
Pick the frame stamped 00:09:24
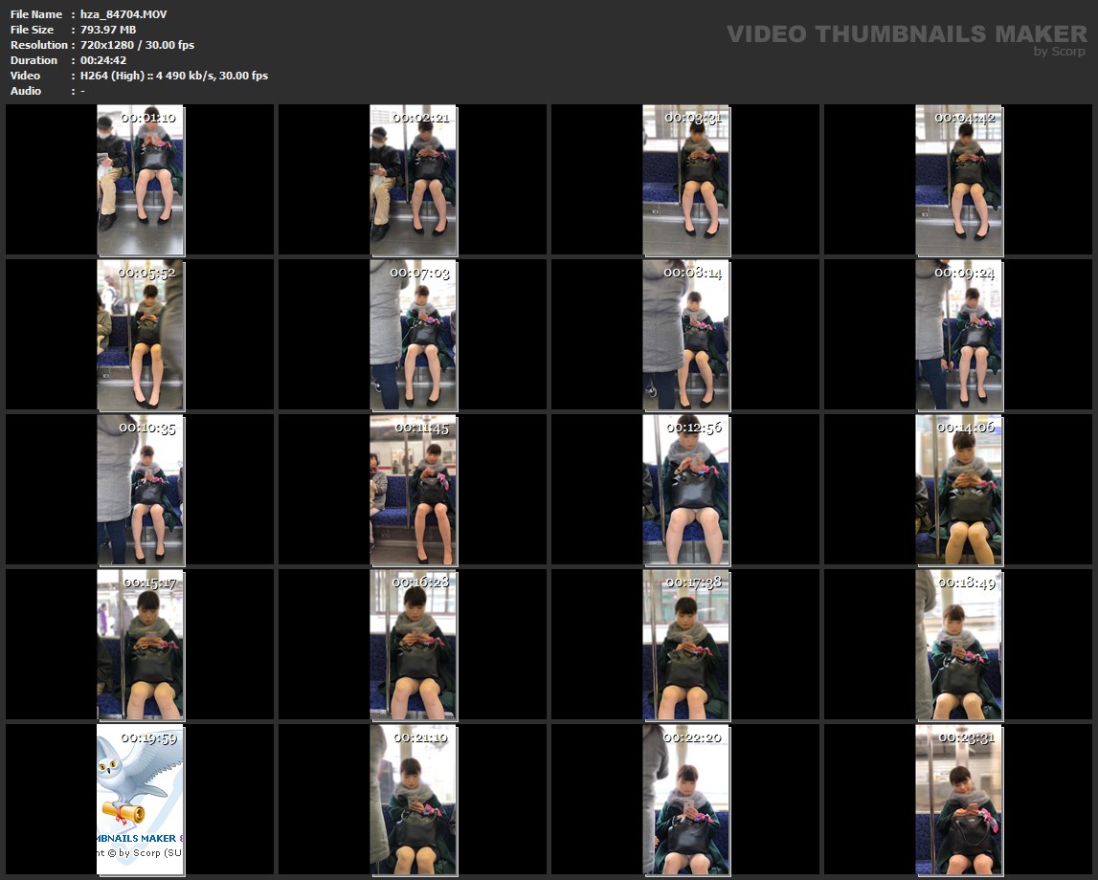click(x=958, y=335)
